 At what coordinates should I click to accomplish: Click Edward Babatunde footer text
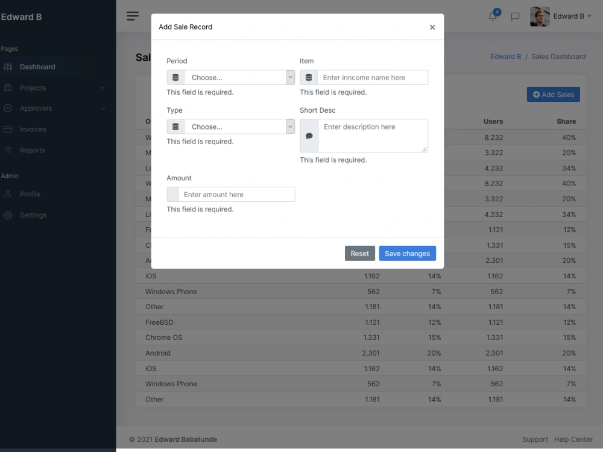click(x=186, y=439)
